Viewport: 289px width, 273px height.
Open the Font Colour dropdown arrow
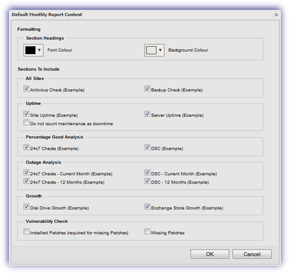coord(39,50)
